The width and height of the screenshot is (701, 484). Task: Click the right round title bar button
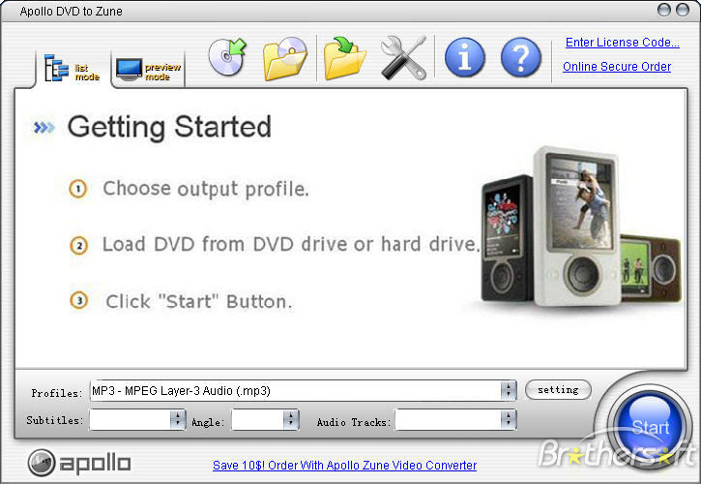(683, 10)
